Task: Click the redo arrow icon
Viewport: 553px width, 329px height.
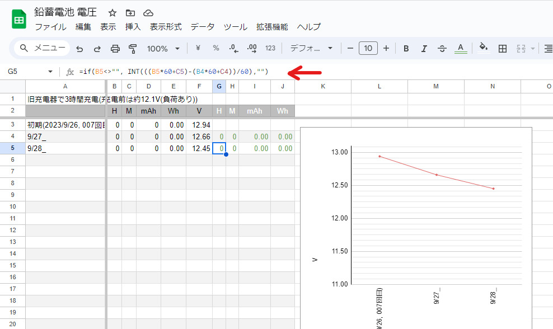Action: point(97,49)
